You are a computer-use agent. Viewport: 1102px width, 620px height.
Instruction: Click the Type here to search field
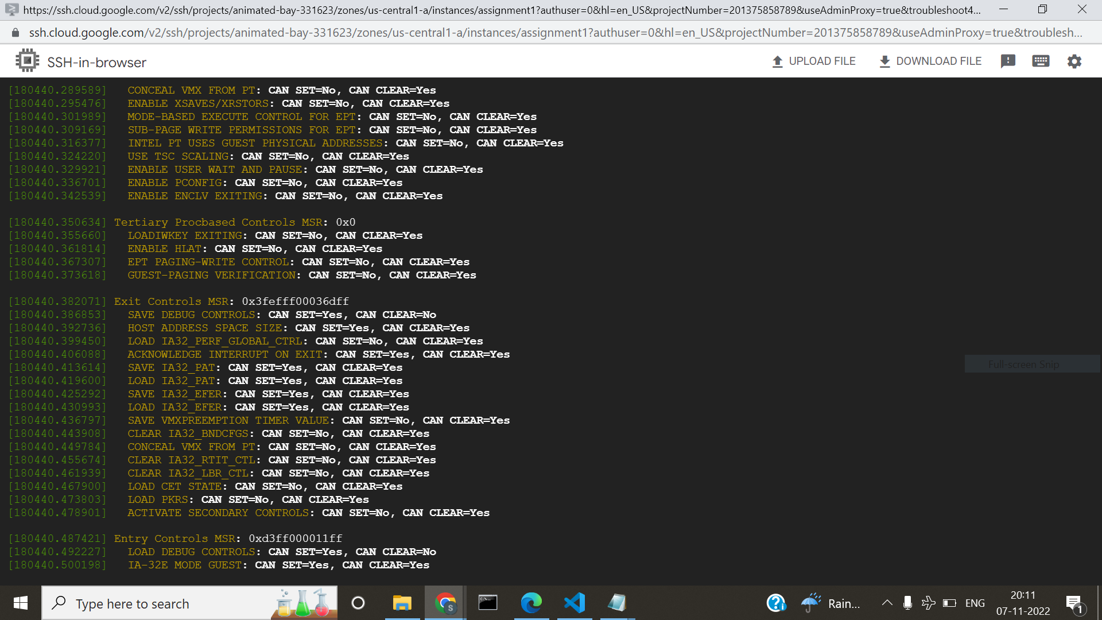click(x=172, y=603)
